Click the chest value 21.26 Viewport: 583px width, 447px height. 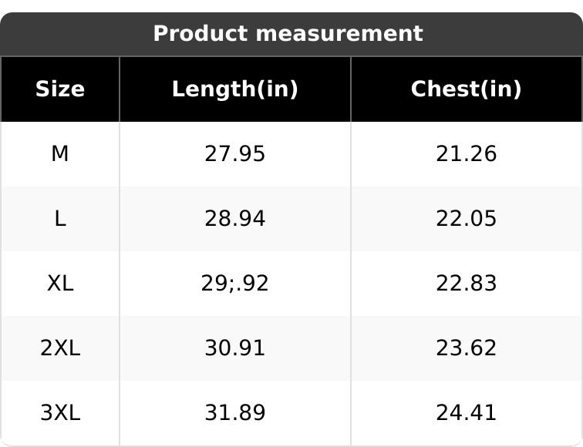[x=466, y=154]
